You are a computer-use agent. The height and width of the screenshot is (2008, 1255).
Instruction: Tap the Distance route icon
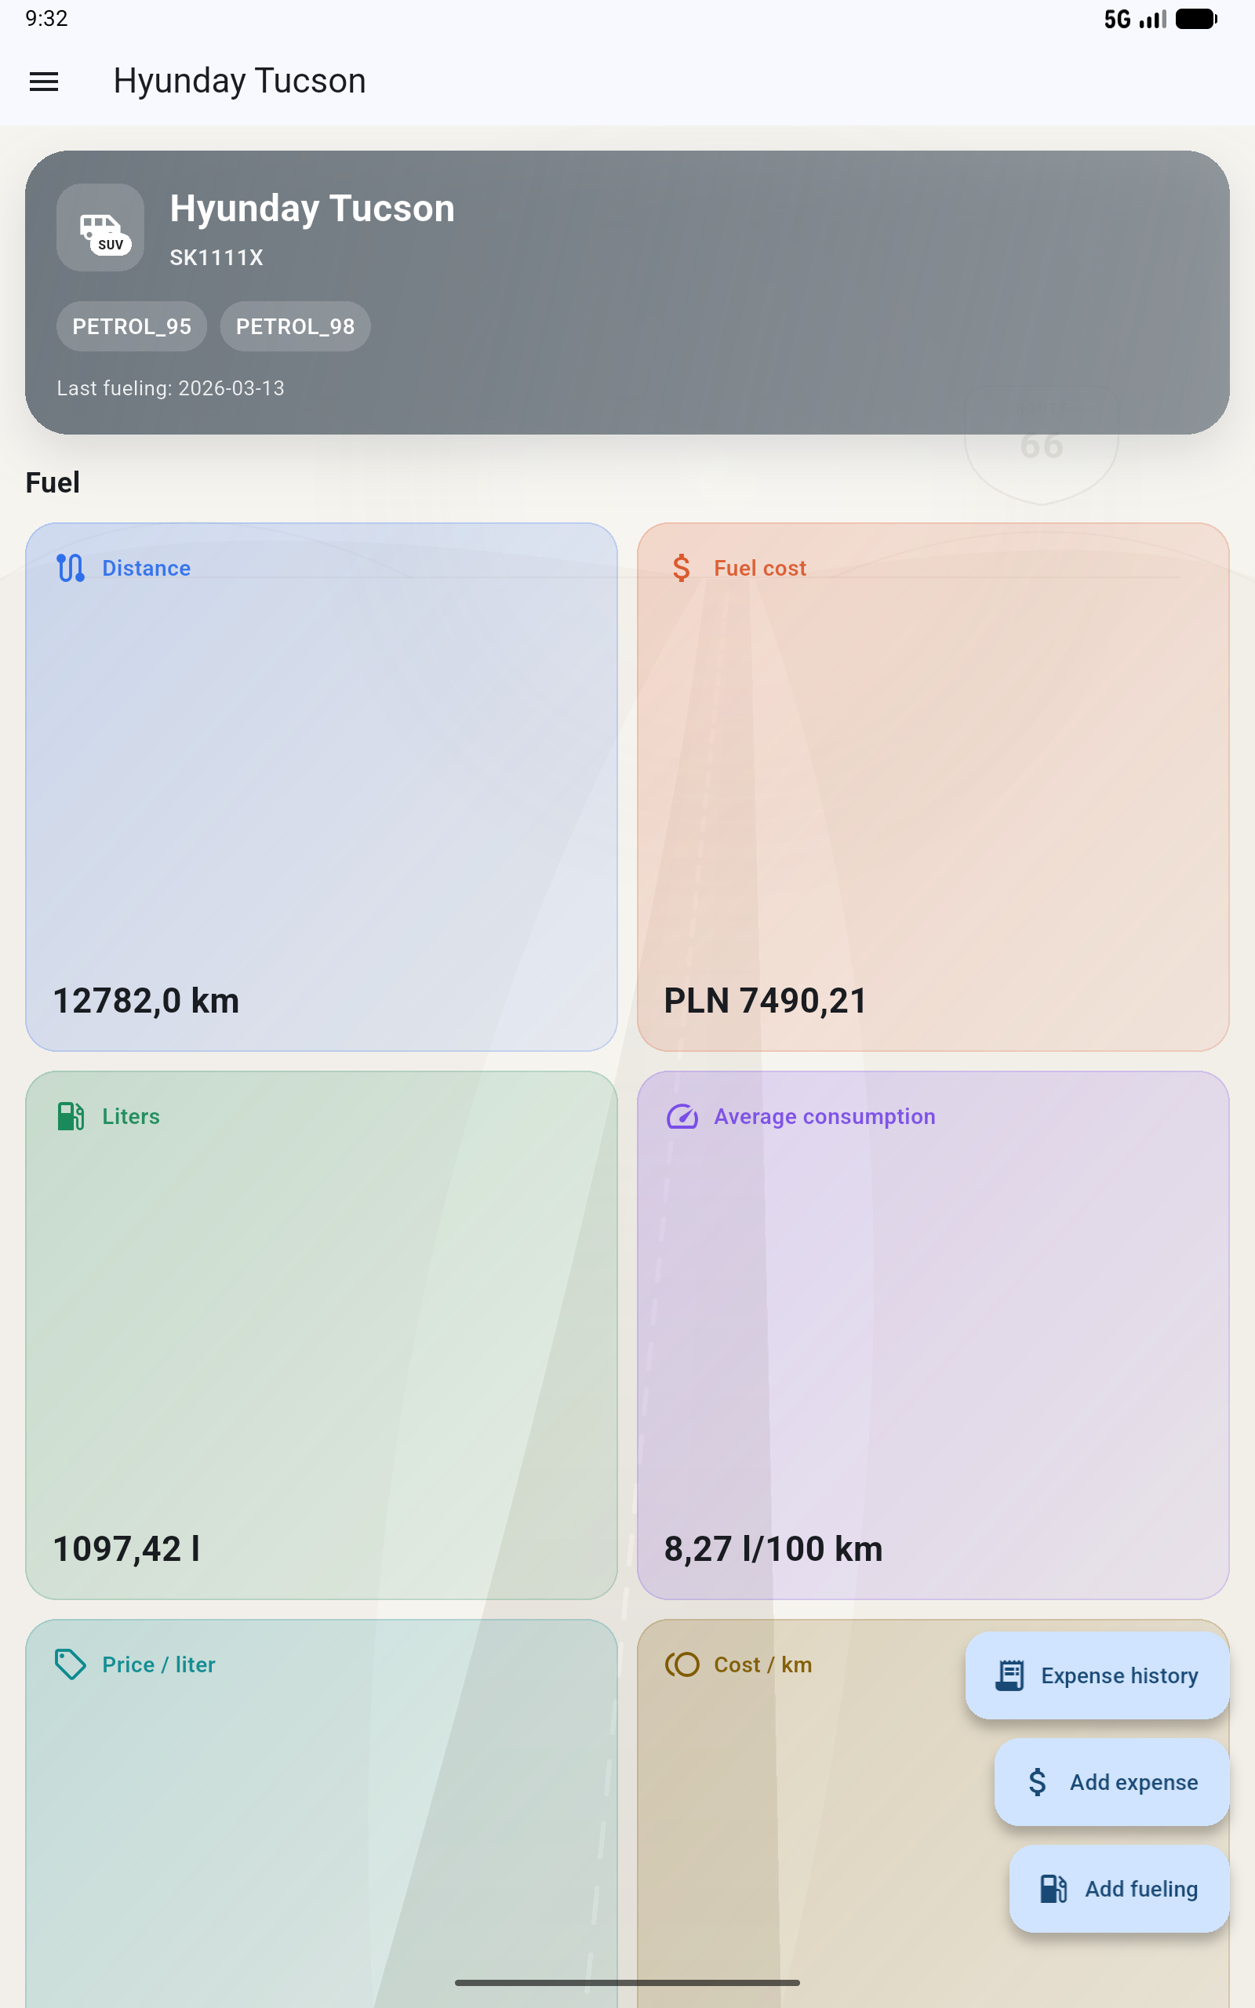[x=71, y=569]
